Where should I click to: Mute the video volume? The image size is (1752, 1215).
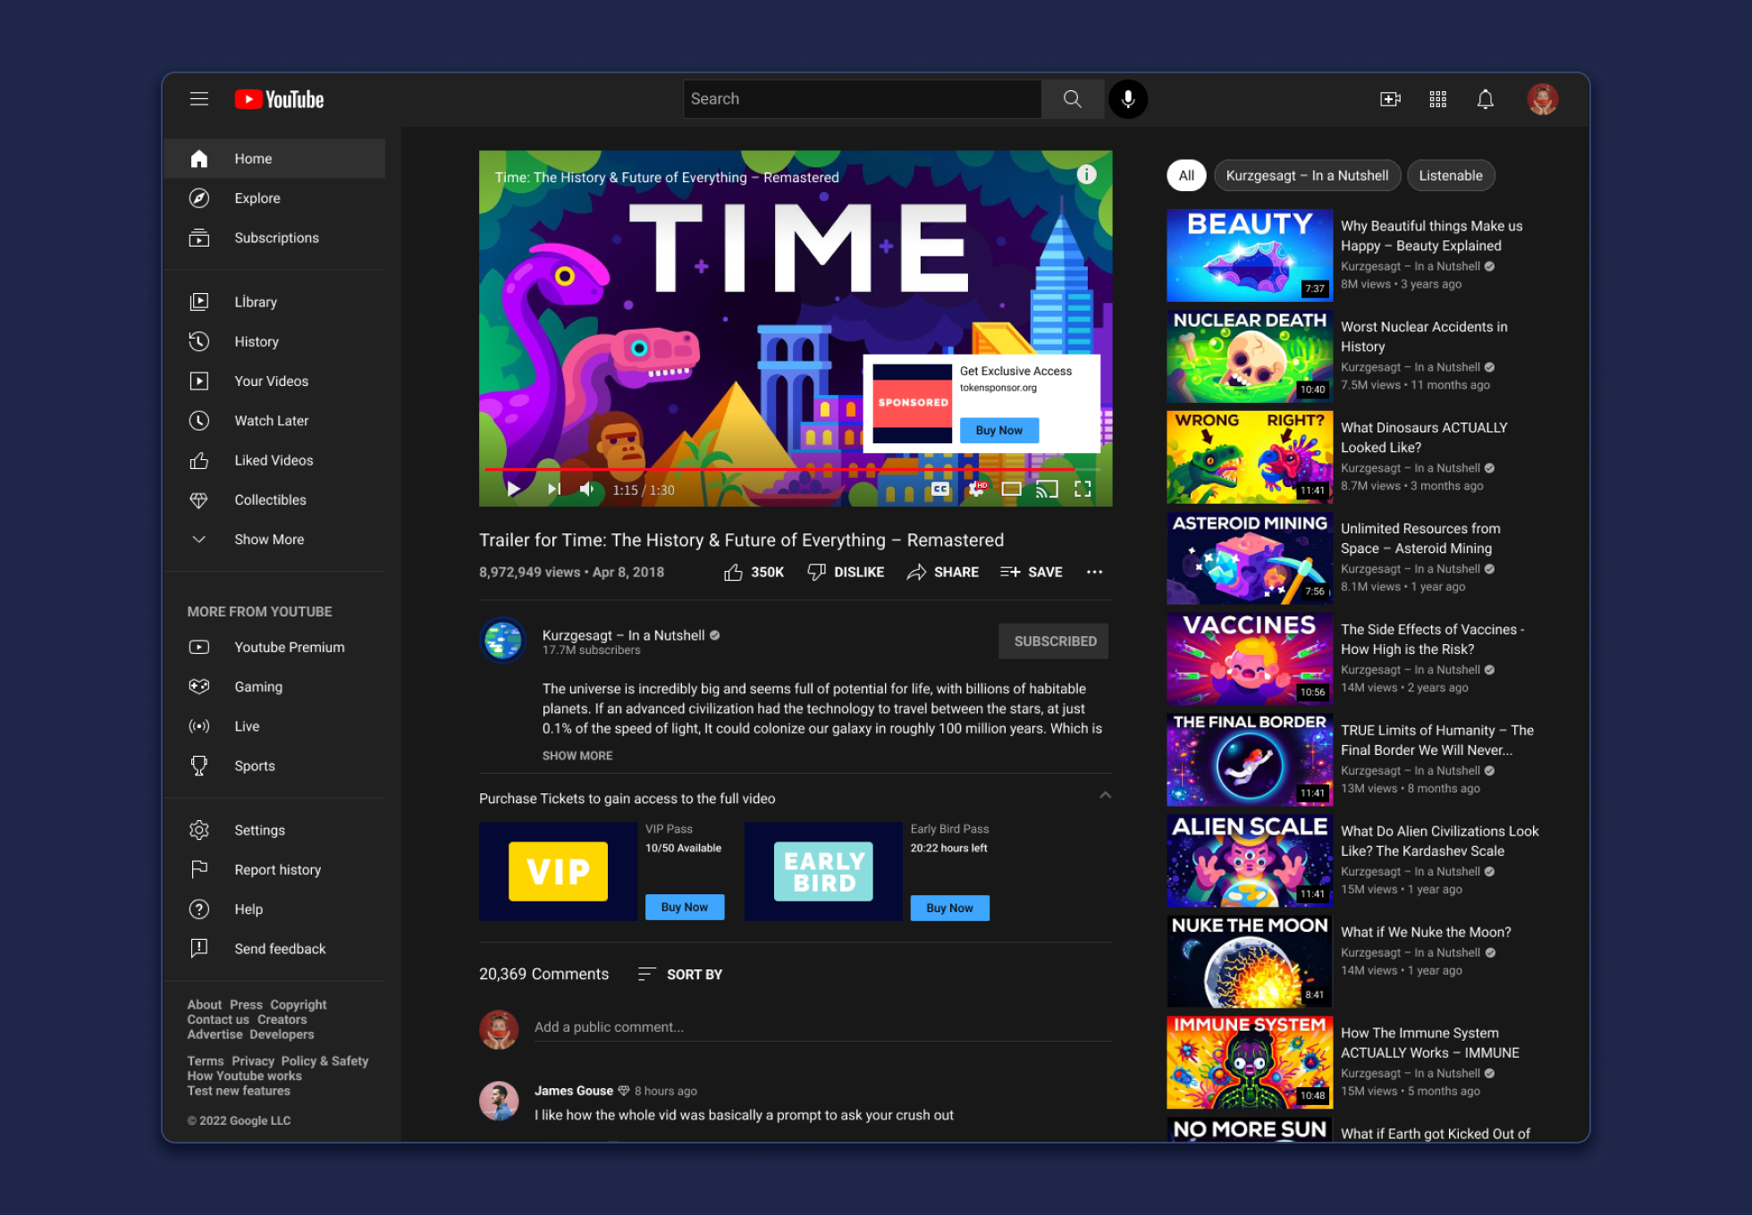587,489
